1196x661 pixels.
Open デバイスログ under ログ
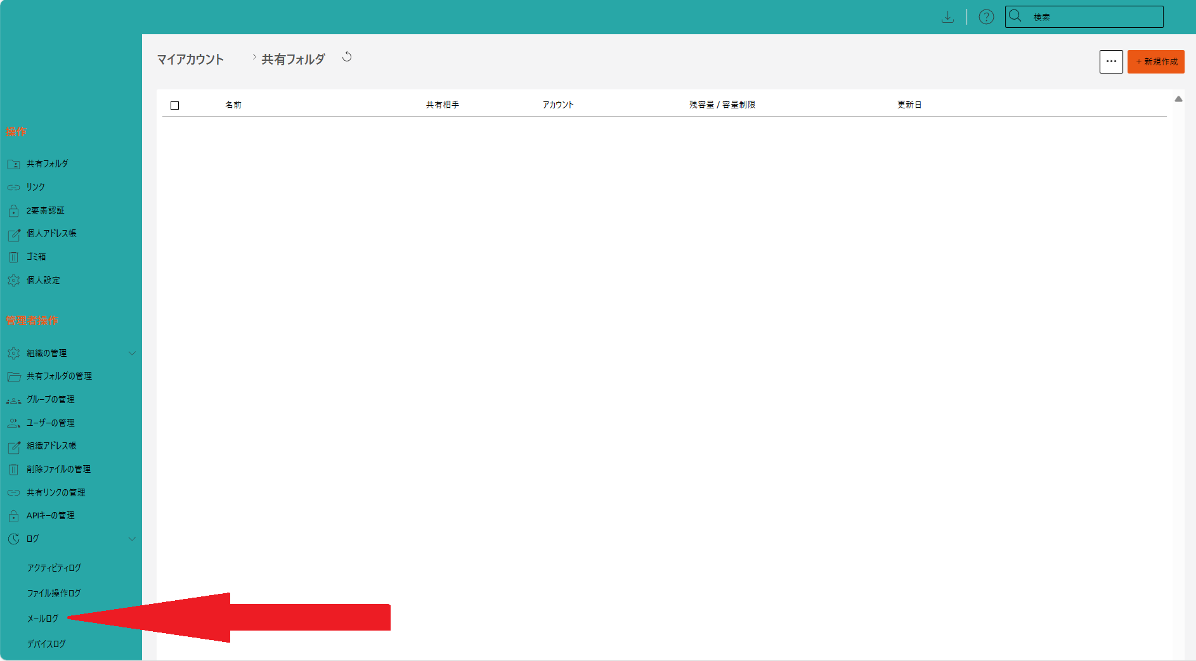point(46,644)
